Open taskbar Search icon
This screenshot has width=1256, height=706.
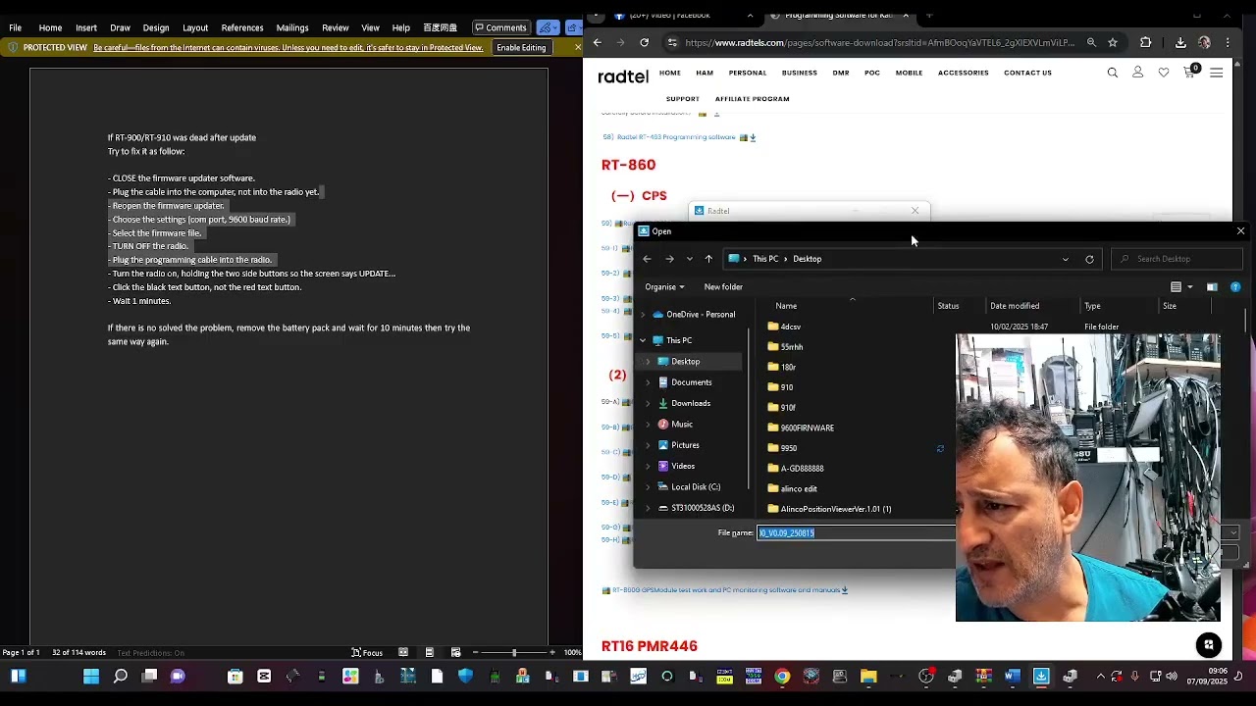coord(121,676)
